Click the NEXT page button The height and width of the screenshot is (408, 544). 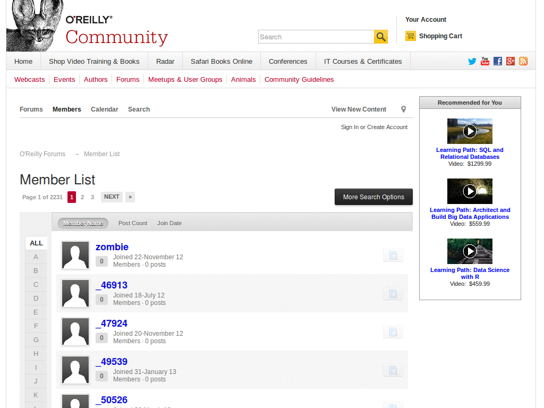pyautogui.click(x=112, y=197)
